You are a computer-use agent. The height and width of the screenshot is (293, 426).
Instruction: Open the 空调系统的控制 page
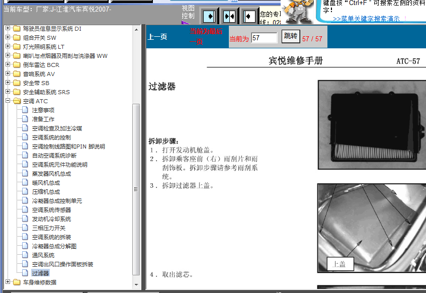point(51,137)
